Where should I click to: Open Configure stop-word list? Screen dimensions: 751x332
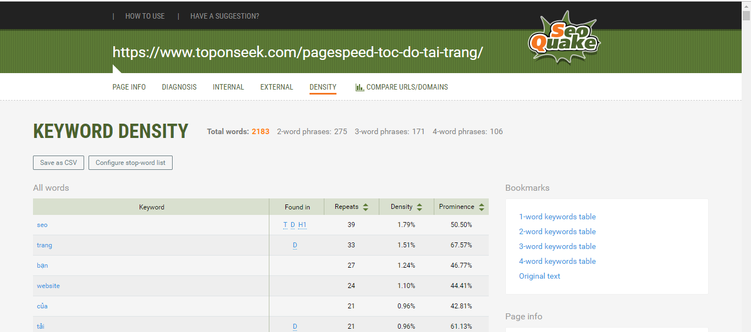click(130, 163)
